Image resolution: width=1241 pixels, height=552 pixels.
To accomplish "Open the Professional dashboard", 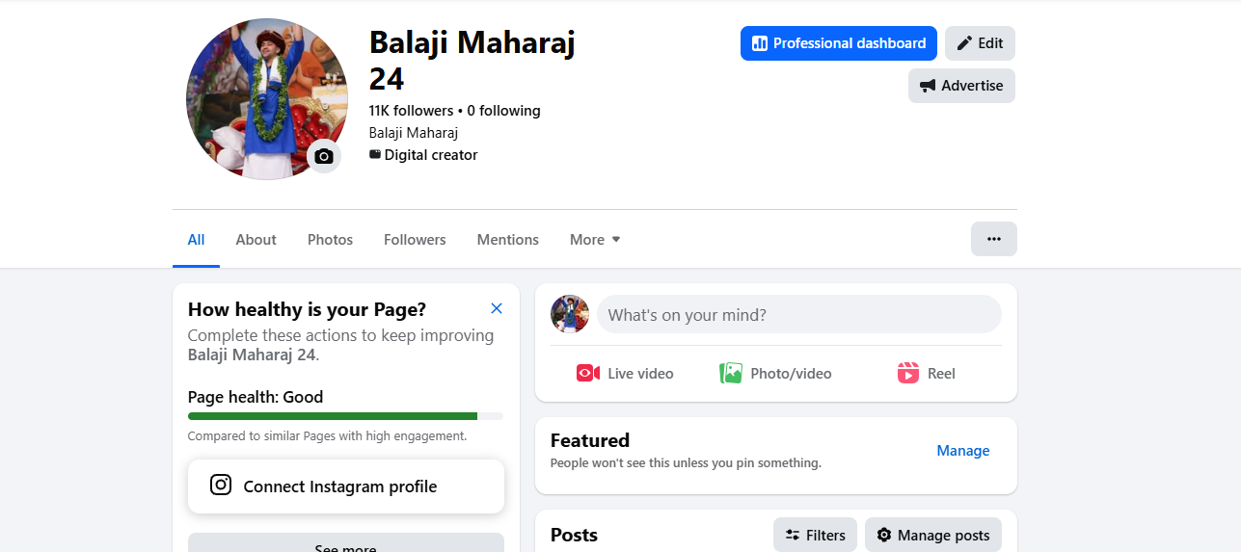I will tap(838, 43).
